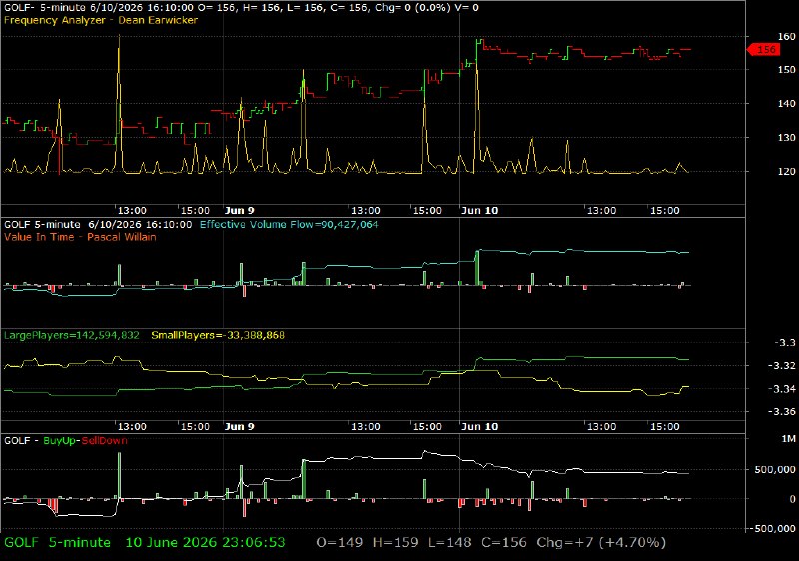Click the 'SmallPlayers=-33,388,868' legend text
Screen dimensions: 799x561
[x=218, y=335]
